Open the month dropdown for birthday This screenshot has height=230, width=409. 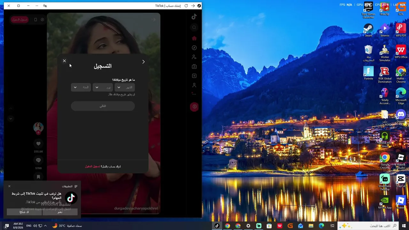coord(125,87)
